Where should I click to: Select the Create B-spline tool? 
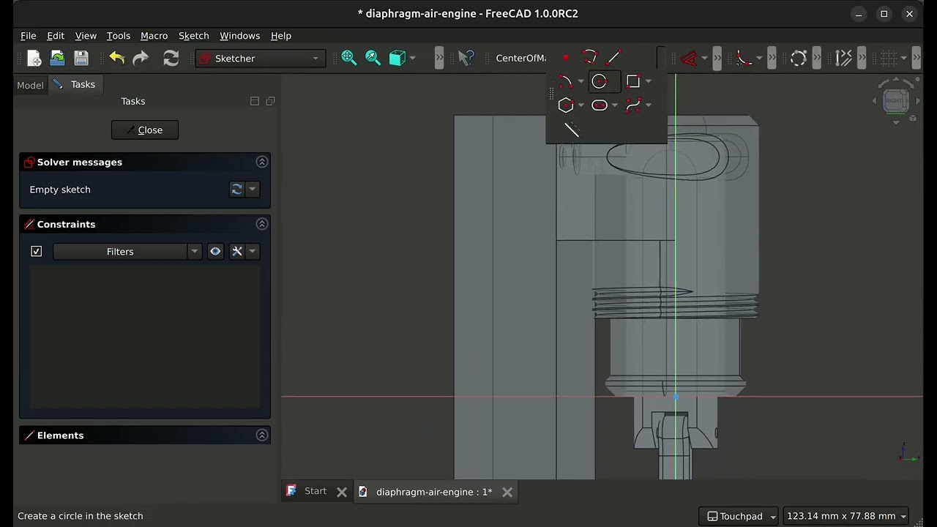pyautogui.click(x=634, y=105)
